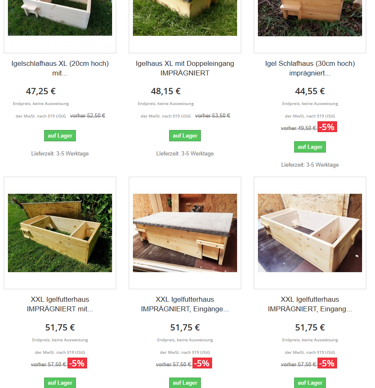Open the Igelschlafhaus XL (20cm hoch) product title
This screenshot has width=375, height=388.
point(60,68)
